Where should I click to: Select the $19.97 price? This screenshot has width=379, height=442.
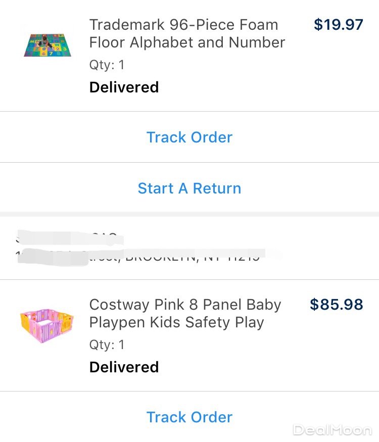[x=338, y=24]
